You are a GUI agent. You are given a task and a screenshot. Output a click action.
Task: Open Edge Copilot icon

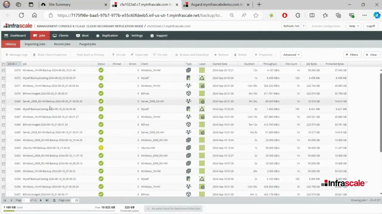377,15
